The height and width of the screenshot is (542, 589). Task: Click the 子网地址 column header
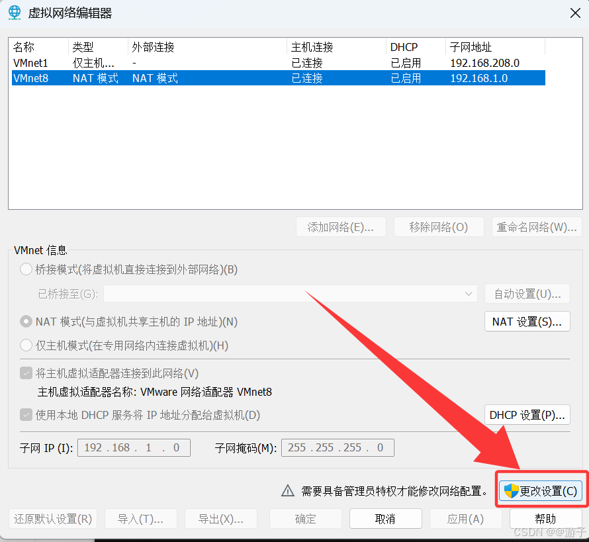point(496,47)
